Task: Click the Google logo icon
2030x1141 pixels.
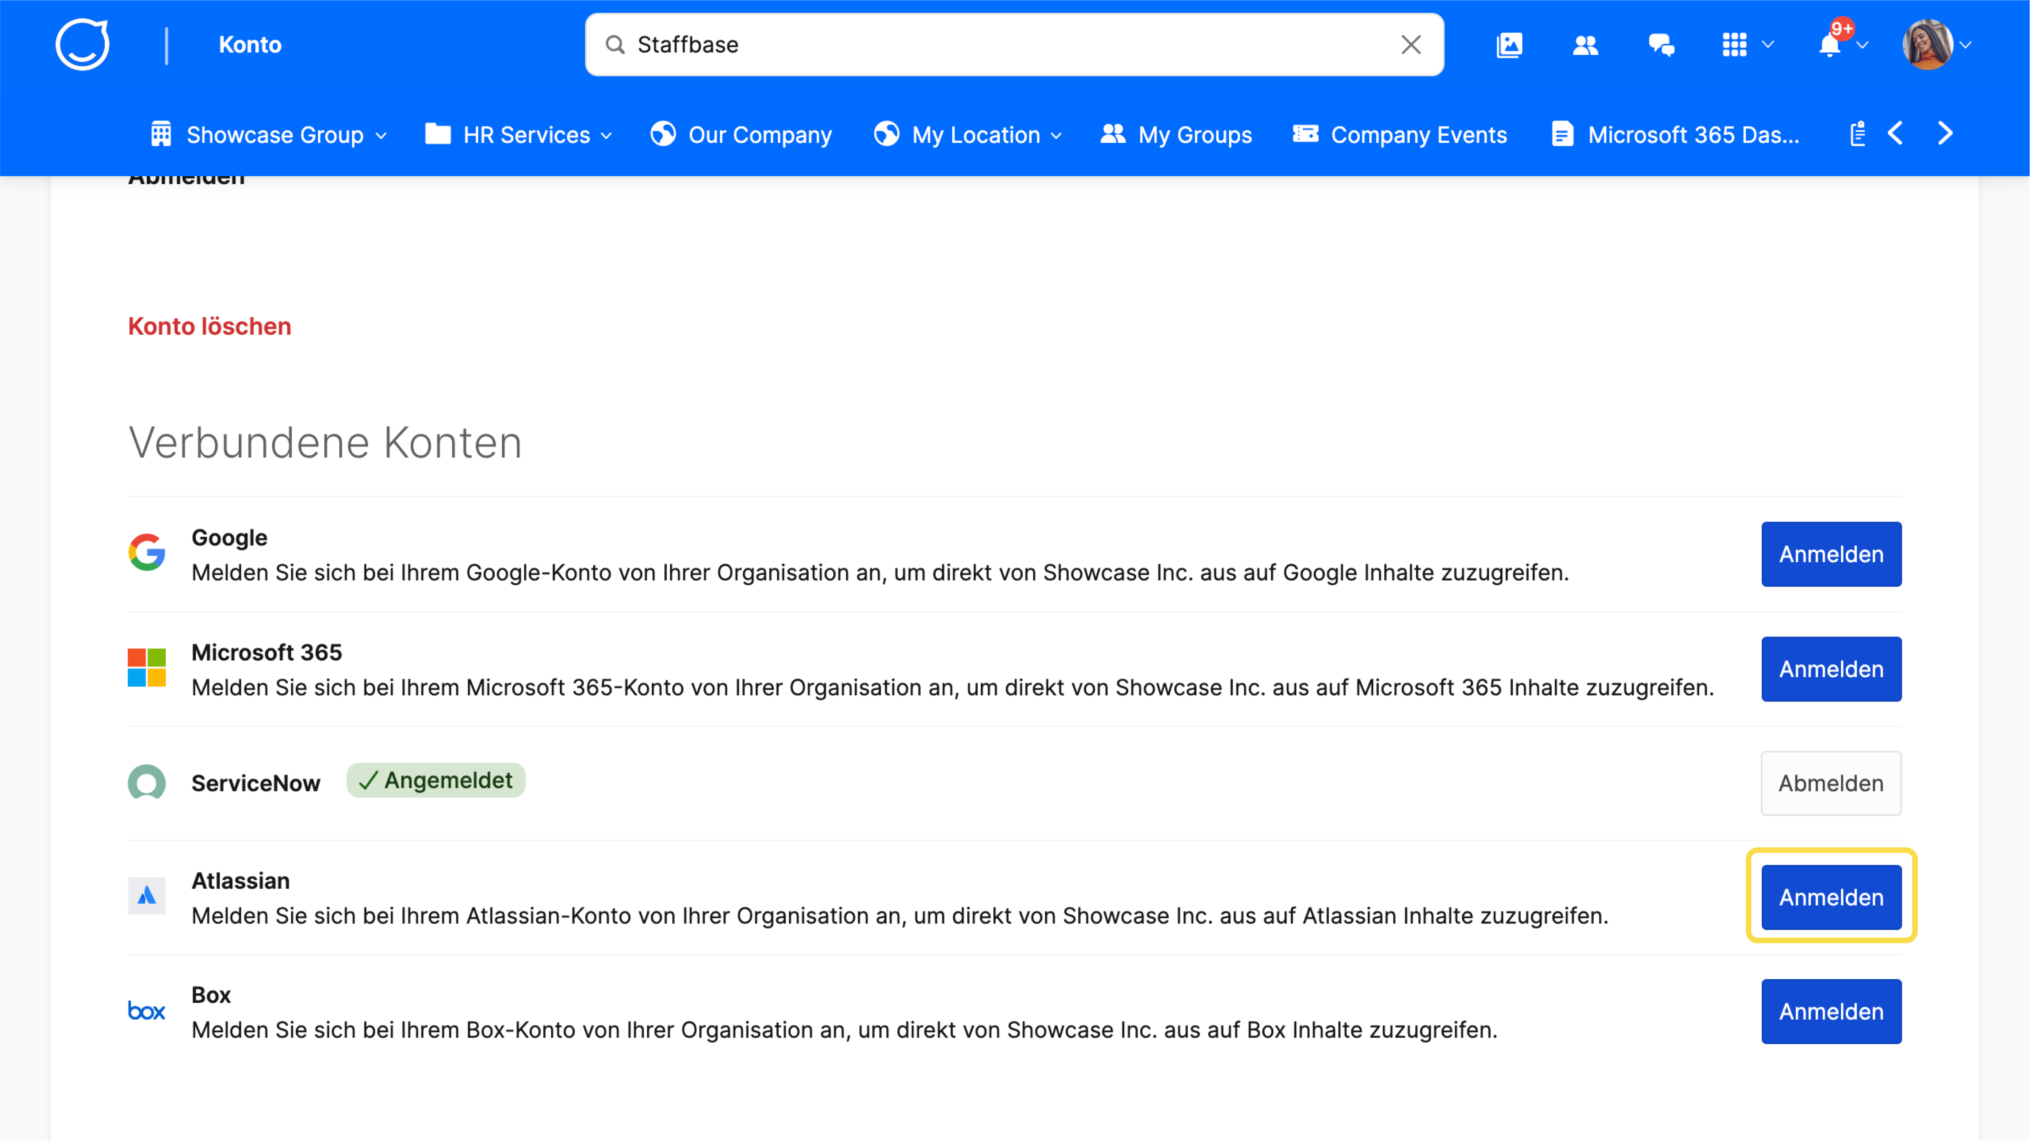Action: click(147, 552)
